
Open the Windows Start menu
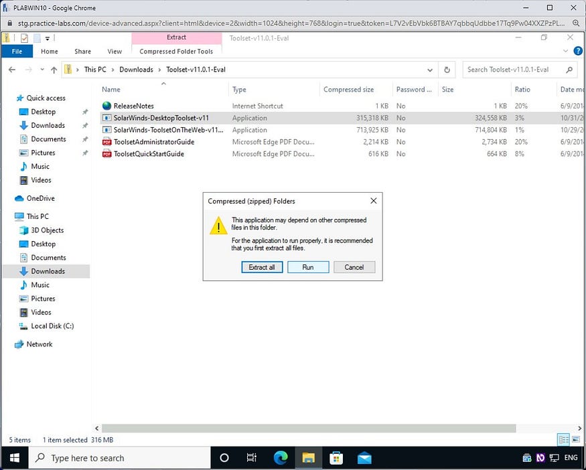14,458
